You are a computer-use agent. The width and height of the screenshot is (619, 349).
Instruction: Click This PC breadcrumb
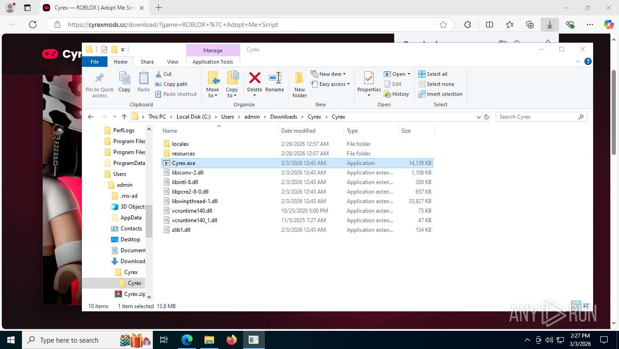click(x=157, y=117)
